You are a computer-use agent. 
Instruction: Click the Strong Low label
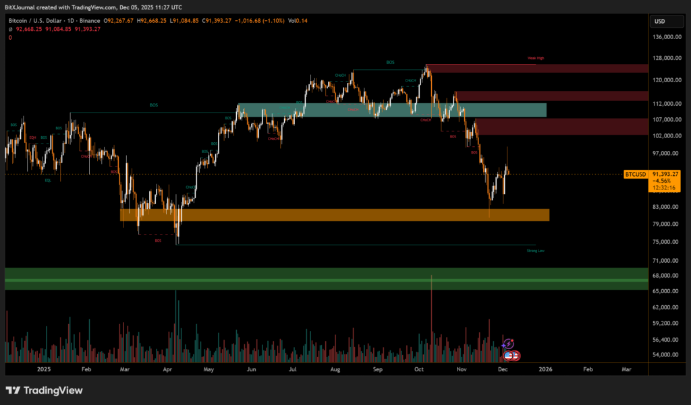535,251
